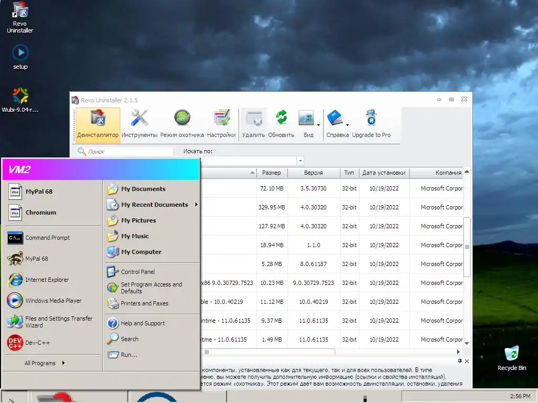Click scroll up arrow of program list
This screenshot has width=538, height=403.
pos(467,172)
